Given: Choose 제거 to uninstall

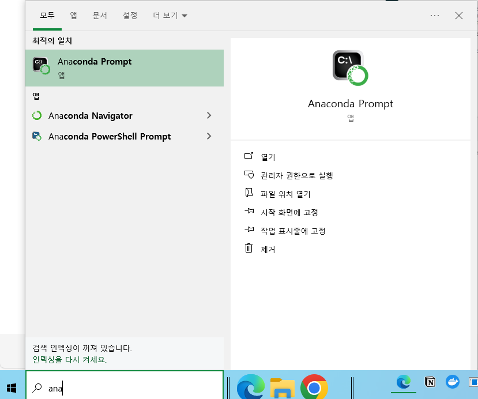Looking at the screenshot, I should 268,249.
